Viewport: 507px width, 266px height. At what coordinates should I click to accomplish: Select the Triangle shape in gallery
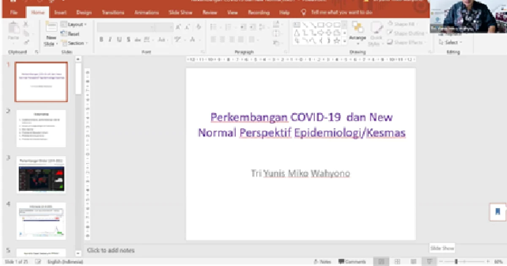coord(297,33)
